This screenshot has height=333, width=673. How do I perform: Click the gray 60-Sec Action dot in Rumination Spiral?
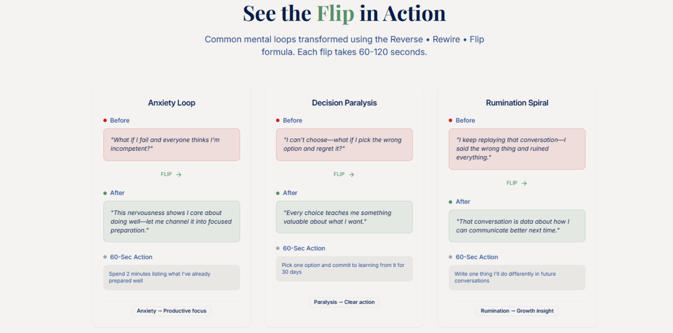(451, 257)
